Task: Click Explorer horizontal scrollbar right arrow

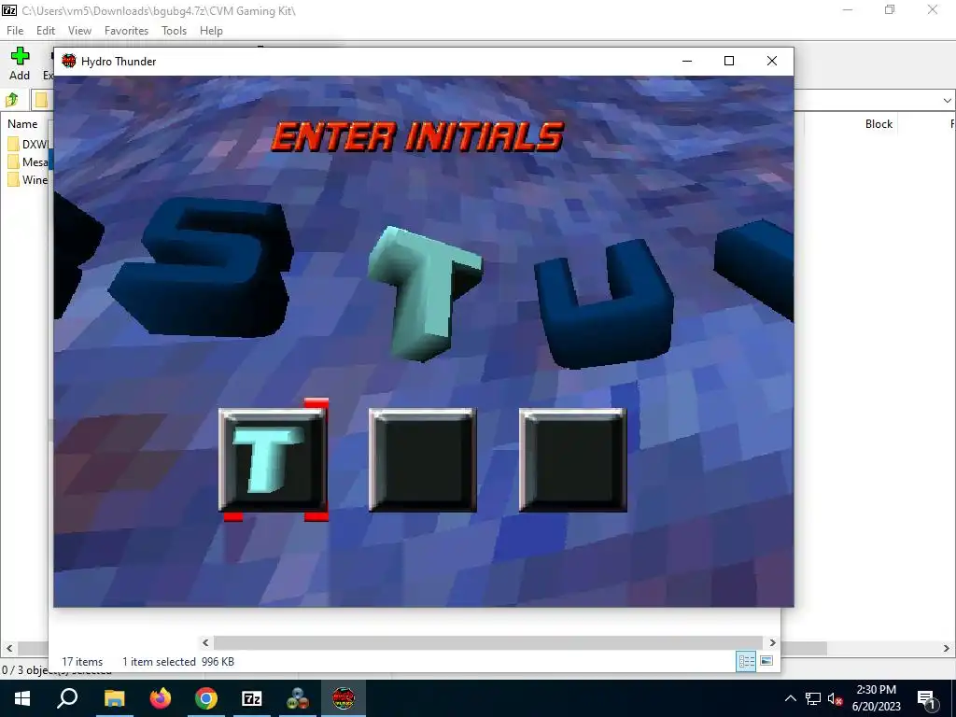Action: coord(772,642)
